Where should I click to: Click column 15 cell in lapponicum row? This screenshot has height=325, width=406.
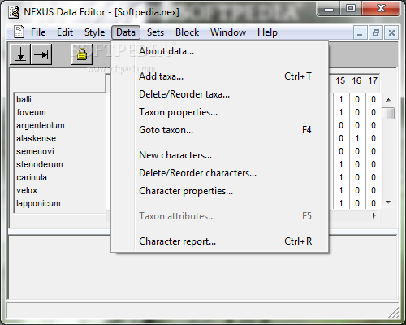(x=341, y=203)
